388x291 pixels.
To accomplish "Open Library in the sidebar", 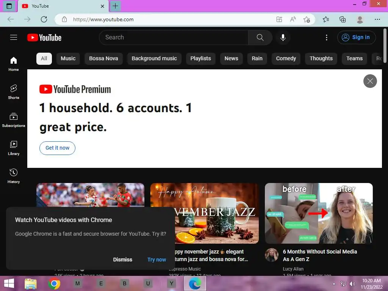I will 14,148.
